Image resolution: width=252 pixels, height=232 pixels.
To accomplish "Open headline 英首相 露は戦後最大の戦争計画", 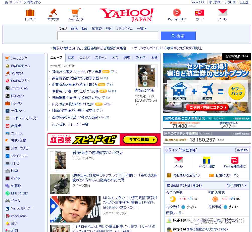I will pos(75,78).
